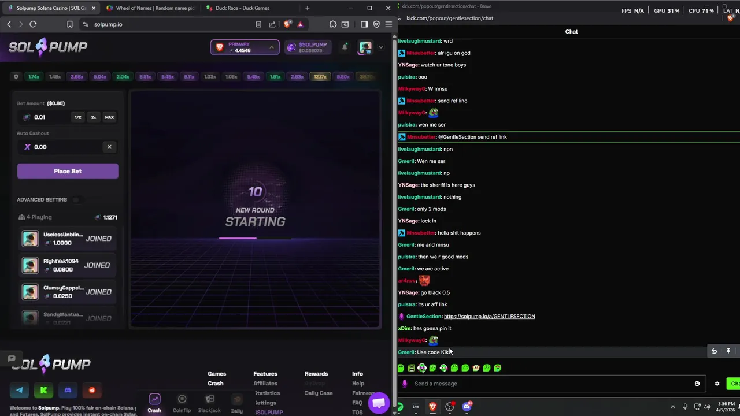Open the solpump.io/a/GENTLESECTION link in chat
740x416 pixels.
coord(489,317)
